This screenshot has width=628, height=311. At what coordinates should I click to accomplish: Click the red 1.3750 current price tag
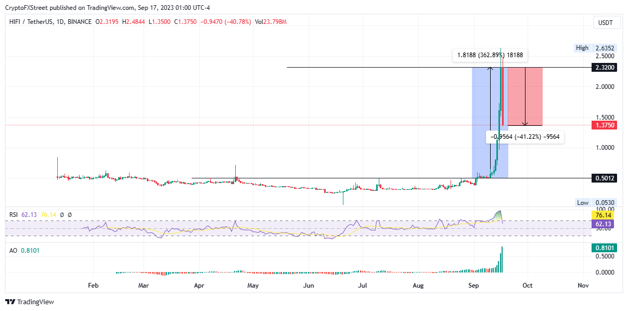[x=604, y=125]
